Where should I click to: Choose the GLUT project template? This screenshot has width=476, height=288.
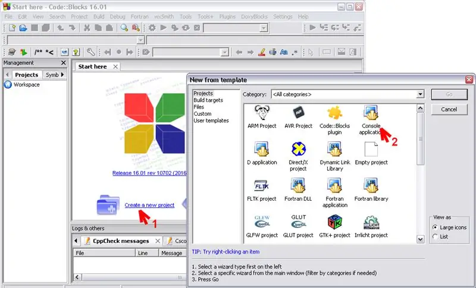click(x=298, y=226)
